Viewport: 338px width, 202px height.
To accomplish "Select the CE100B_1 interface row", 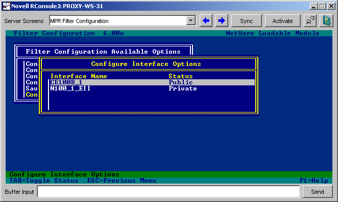I will [152, 82].
